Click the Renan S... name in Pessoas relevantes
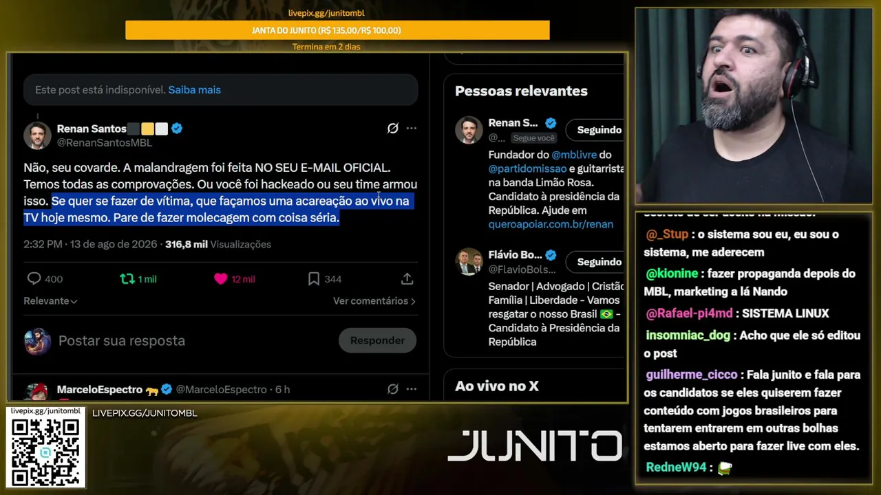 click(x=513, y=123)
